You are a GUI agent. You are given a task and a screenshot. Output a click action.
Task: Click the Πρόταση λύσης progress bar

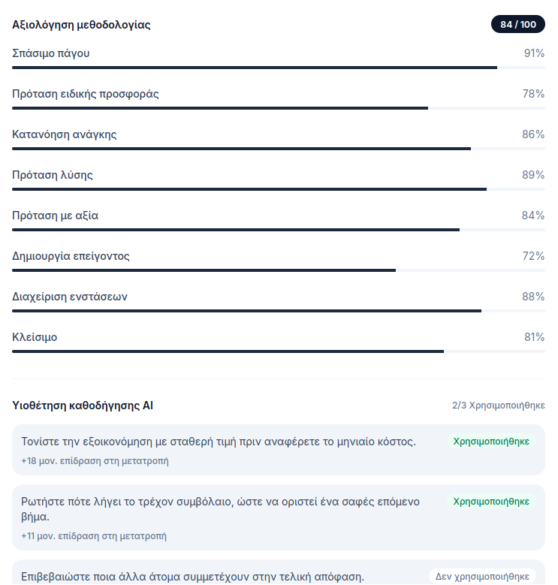(x=279, y=189)
